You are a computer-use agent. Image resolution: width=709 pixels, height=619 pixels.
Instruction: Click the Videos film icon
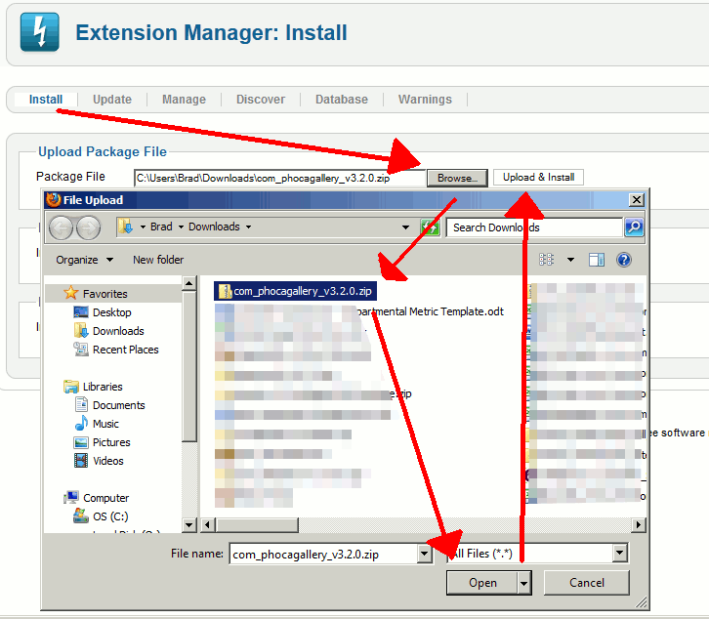[81, 460]
